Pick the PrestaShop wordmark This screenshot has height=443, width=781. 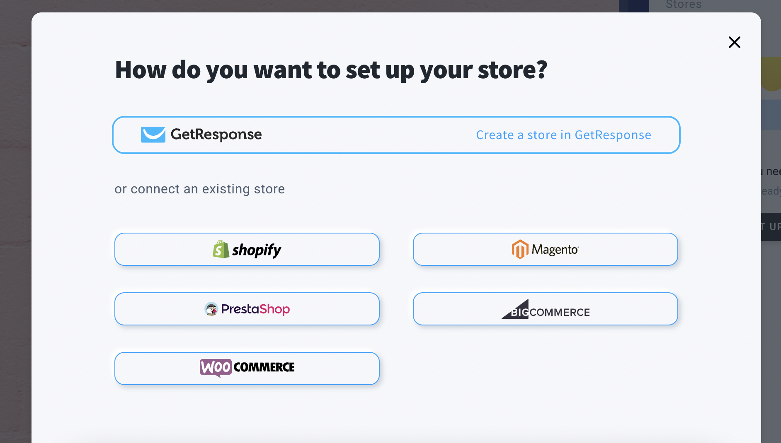pos(255,309)
